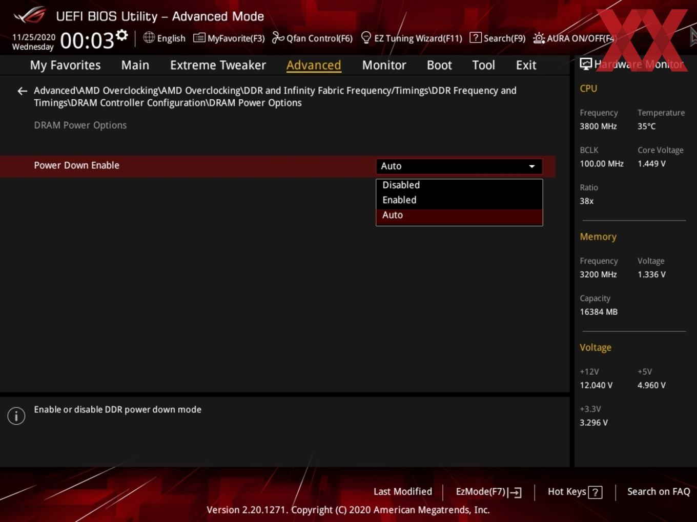
Task: Select the Advanced tab
Action: 314,65
